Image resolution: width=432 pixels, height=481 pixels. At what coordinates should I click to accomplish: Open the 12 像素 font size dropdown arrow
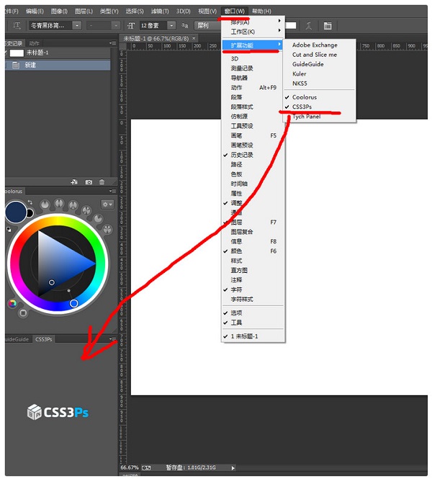(172, 25)
